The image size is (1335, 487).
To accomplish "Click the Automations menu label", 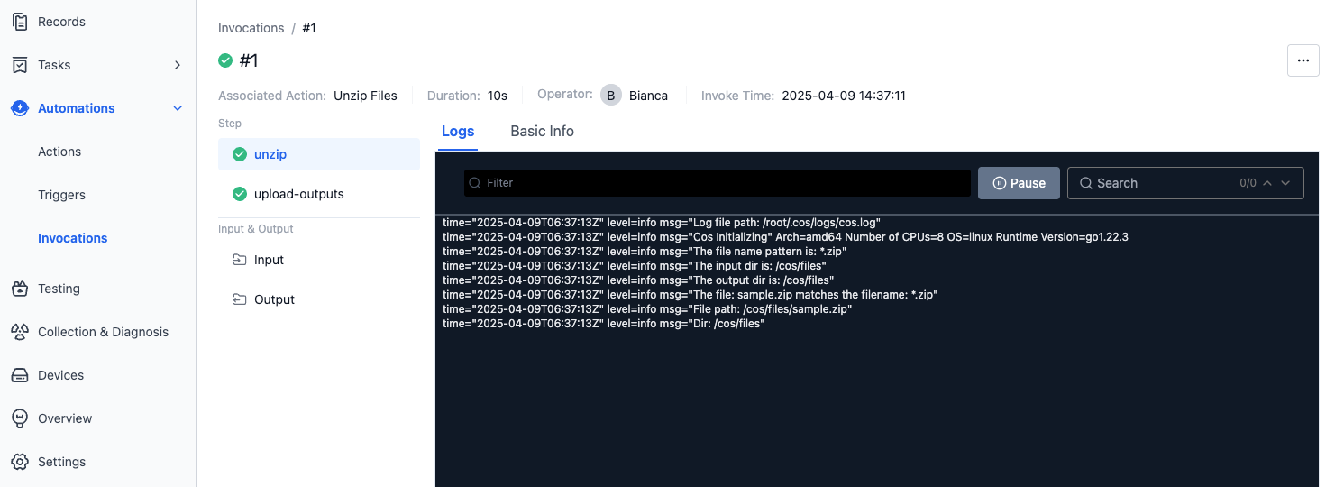I will [x=77, y=108].
